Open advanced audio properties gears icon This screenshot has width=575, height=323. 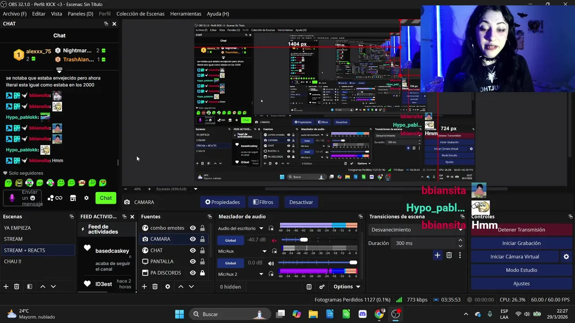tap(322, 287)
